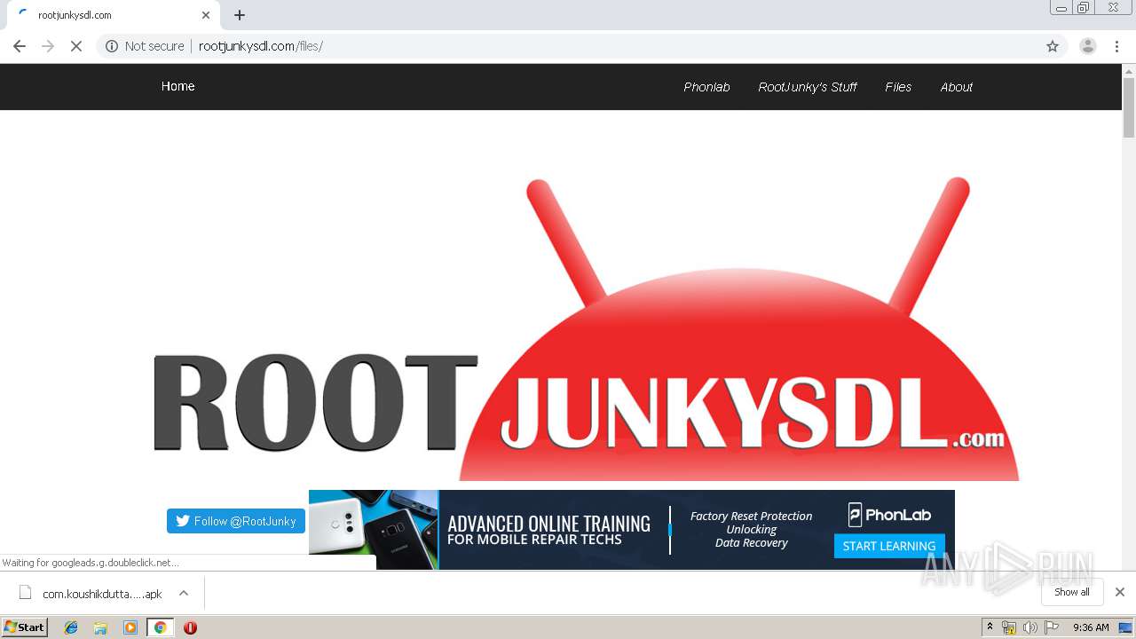Close the rootjunkysdl.com tab

pos(206,15)
